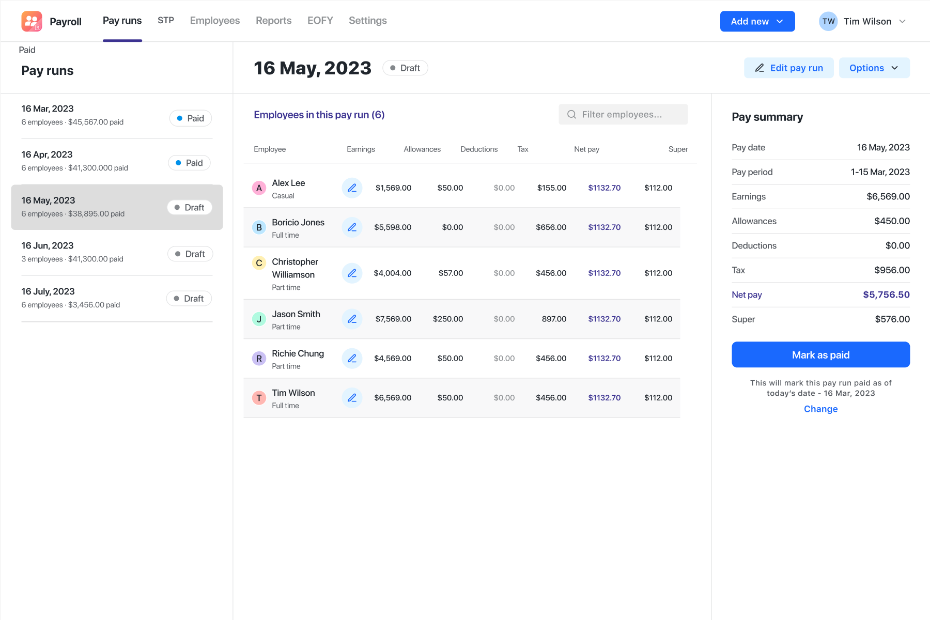
Task: Edit Richie Chung's pay with pencil icon
Action: [352, 359]
